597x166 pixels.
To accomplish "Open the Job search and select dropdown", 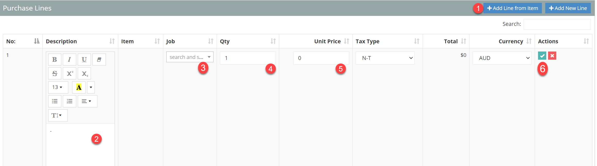I will click(x=190, y=57).
